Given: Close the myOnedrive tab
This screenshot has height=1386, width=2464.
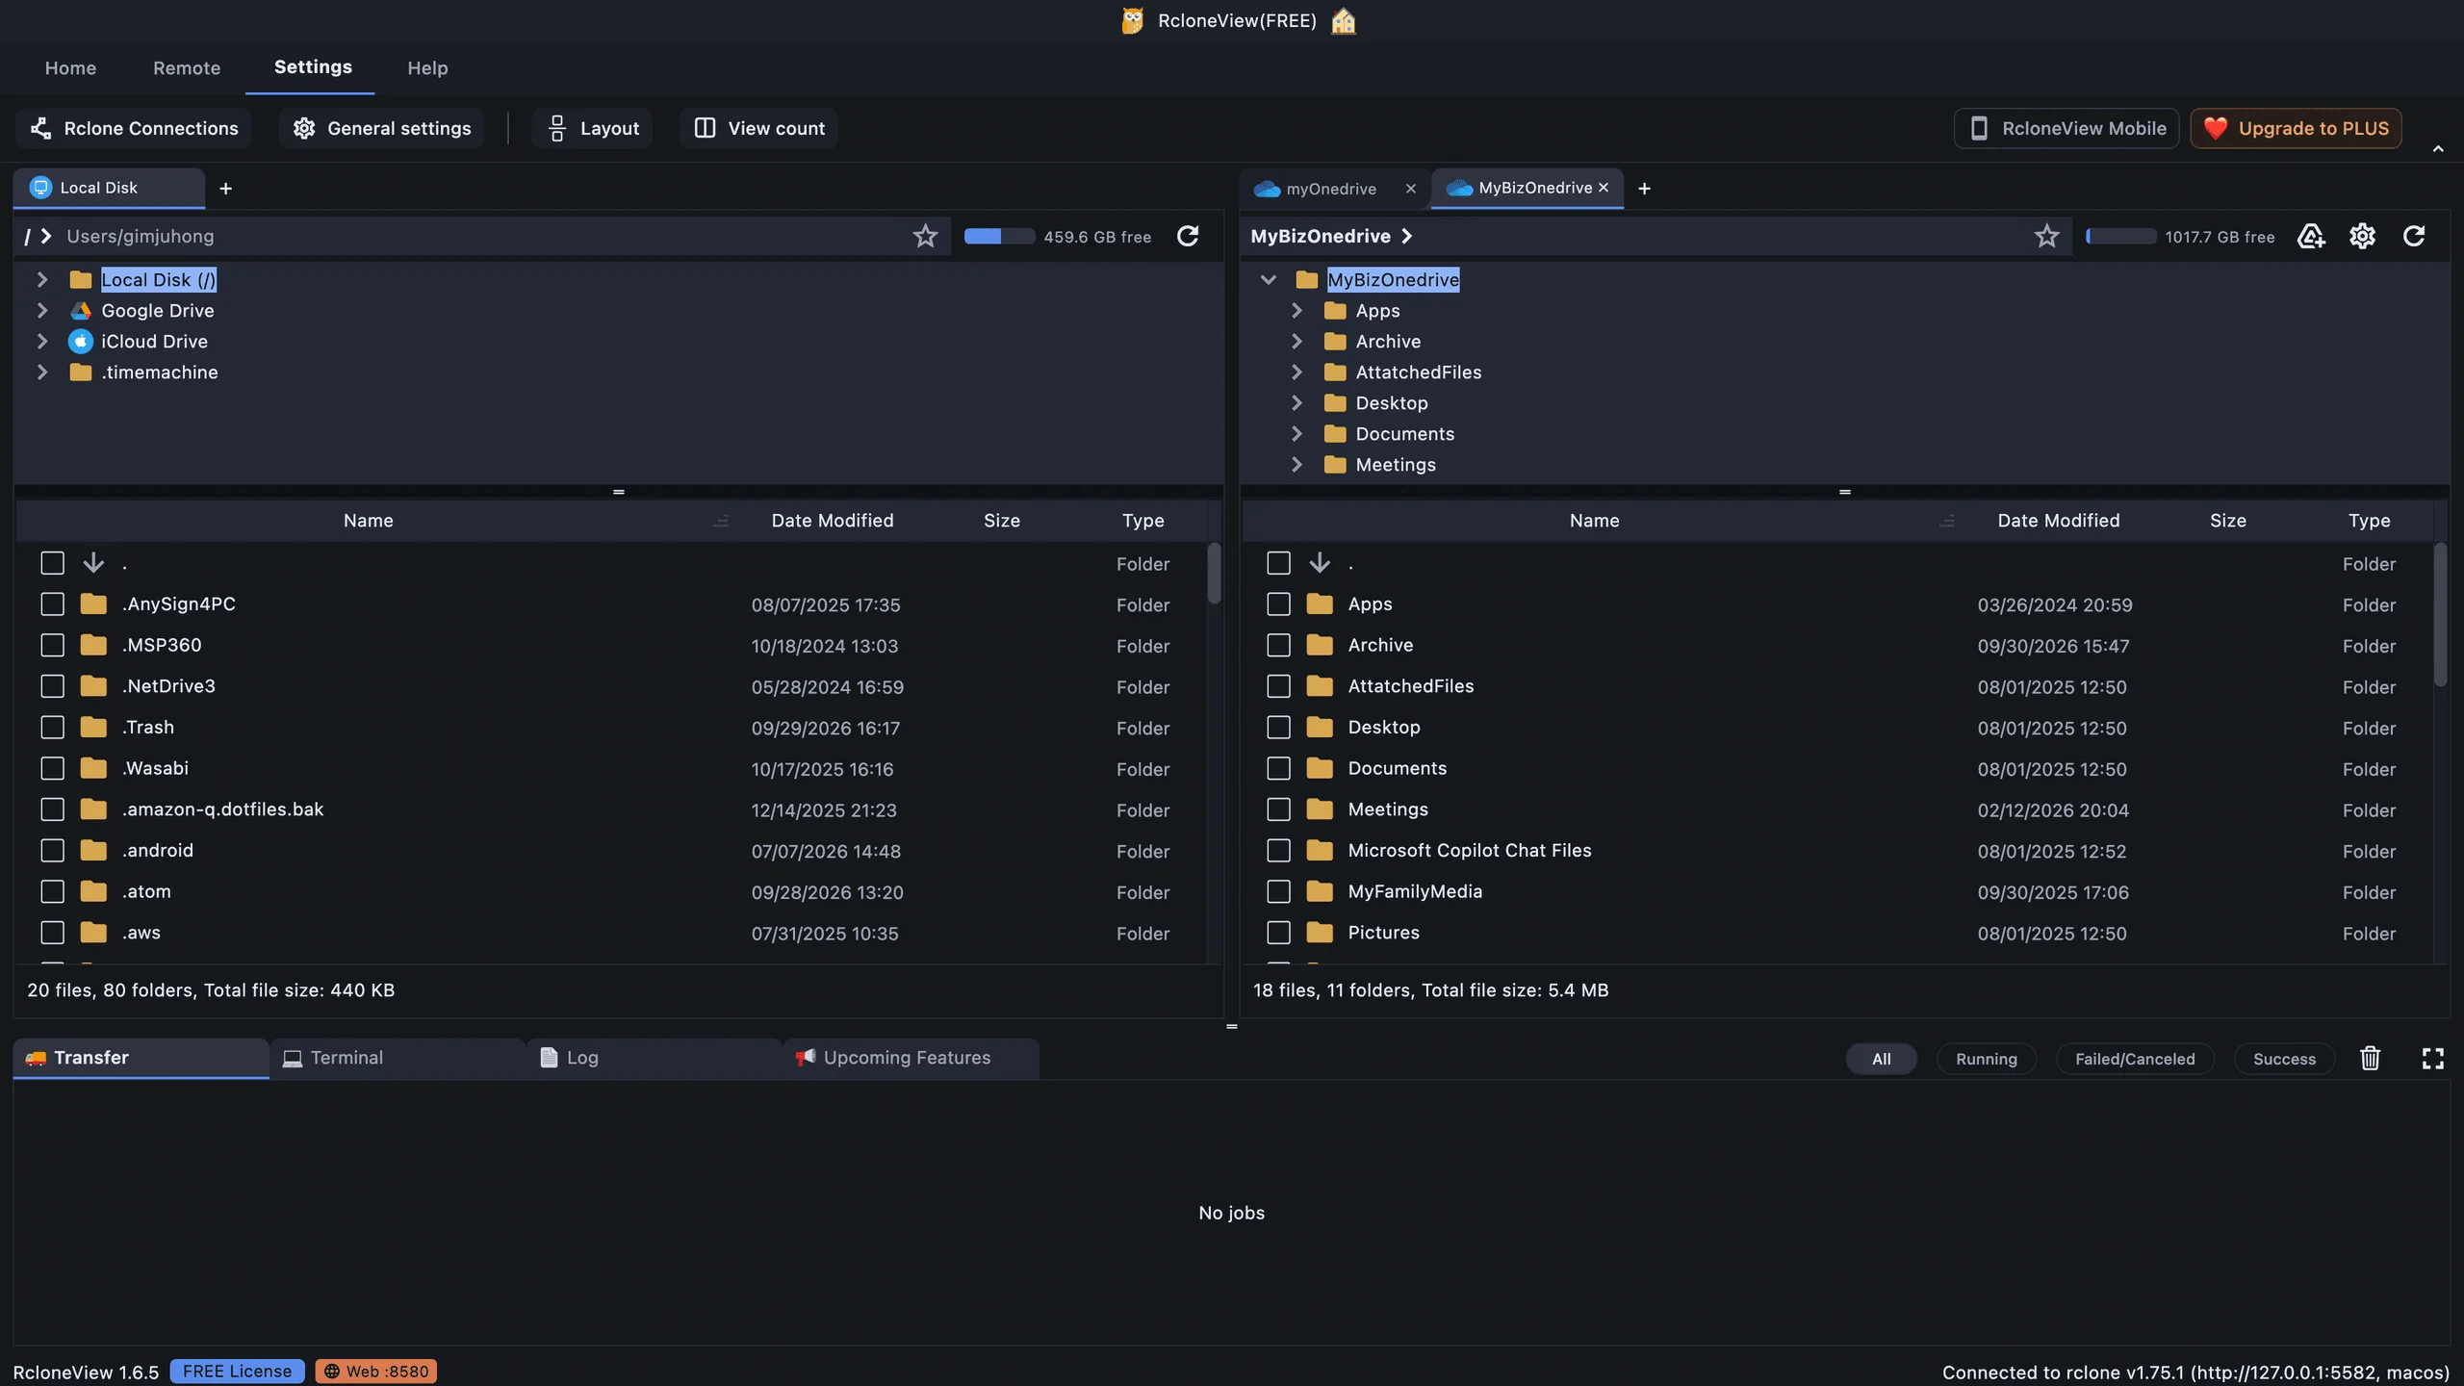Looking at the screenshot, I should (1411, 189).
